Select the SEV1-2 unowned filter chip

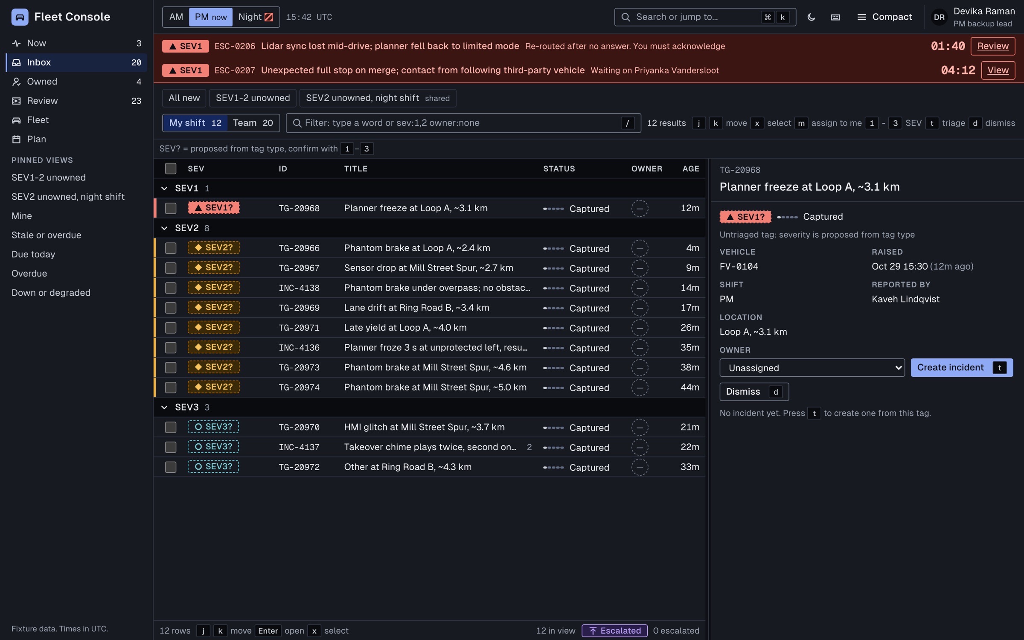[x=253, y=98]
